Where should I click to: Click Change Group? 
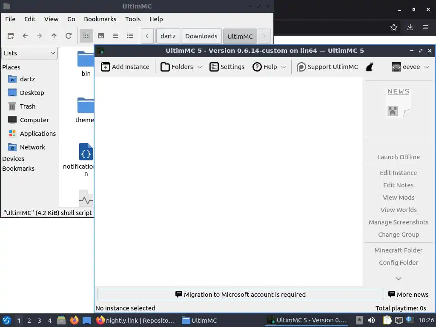(399, 235)
